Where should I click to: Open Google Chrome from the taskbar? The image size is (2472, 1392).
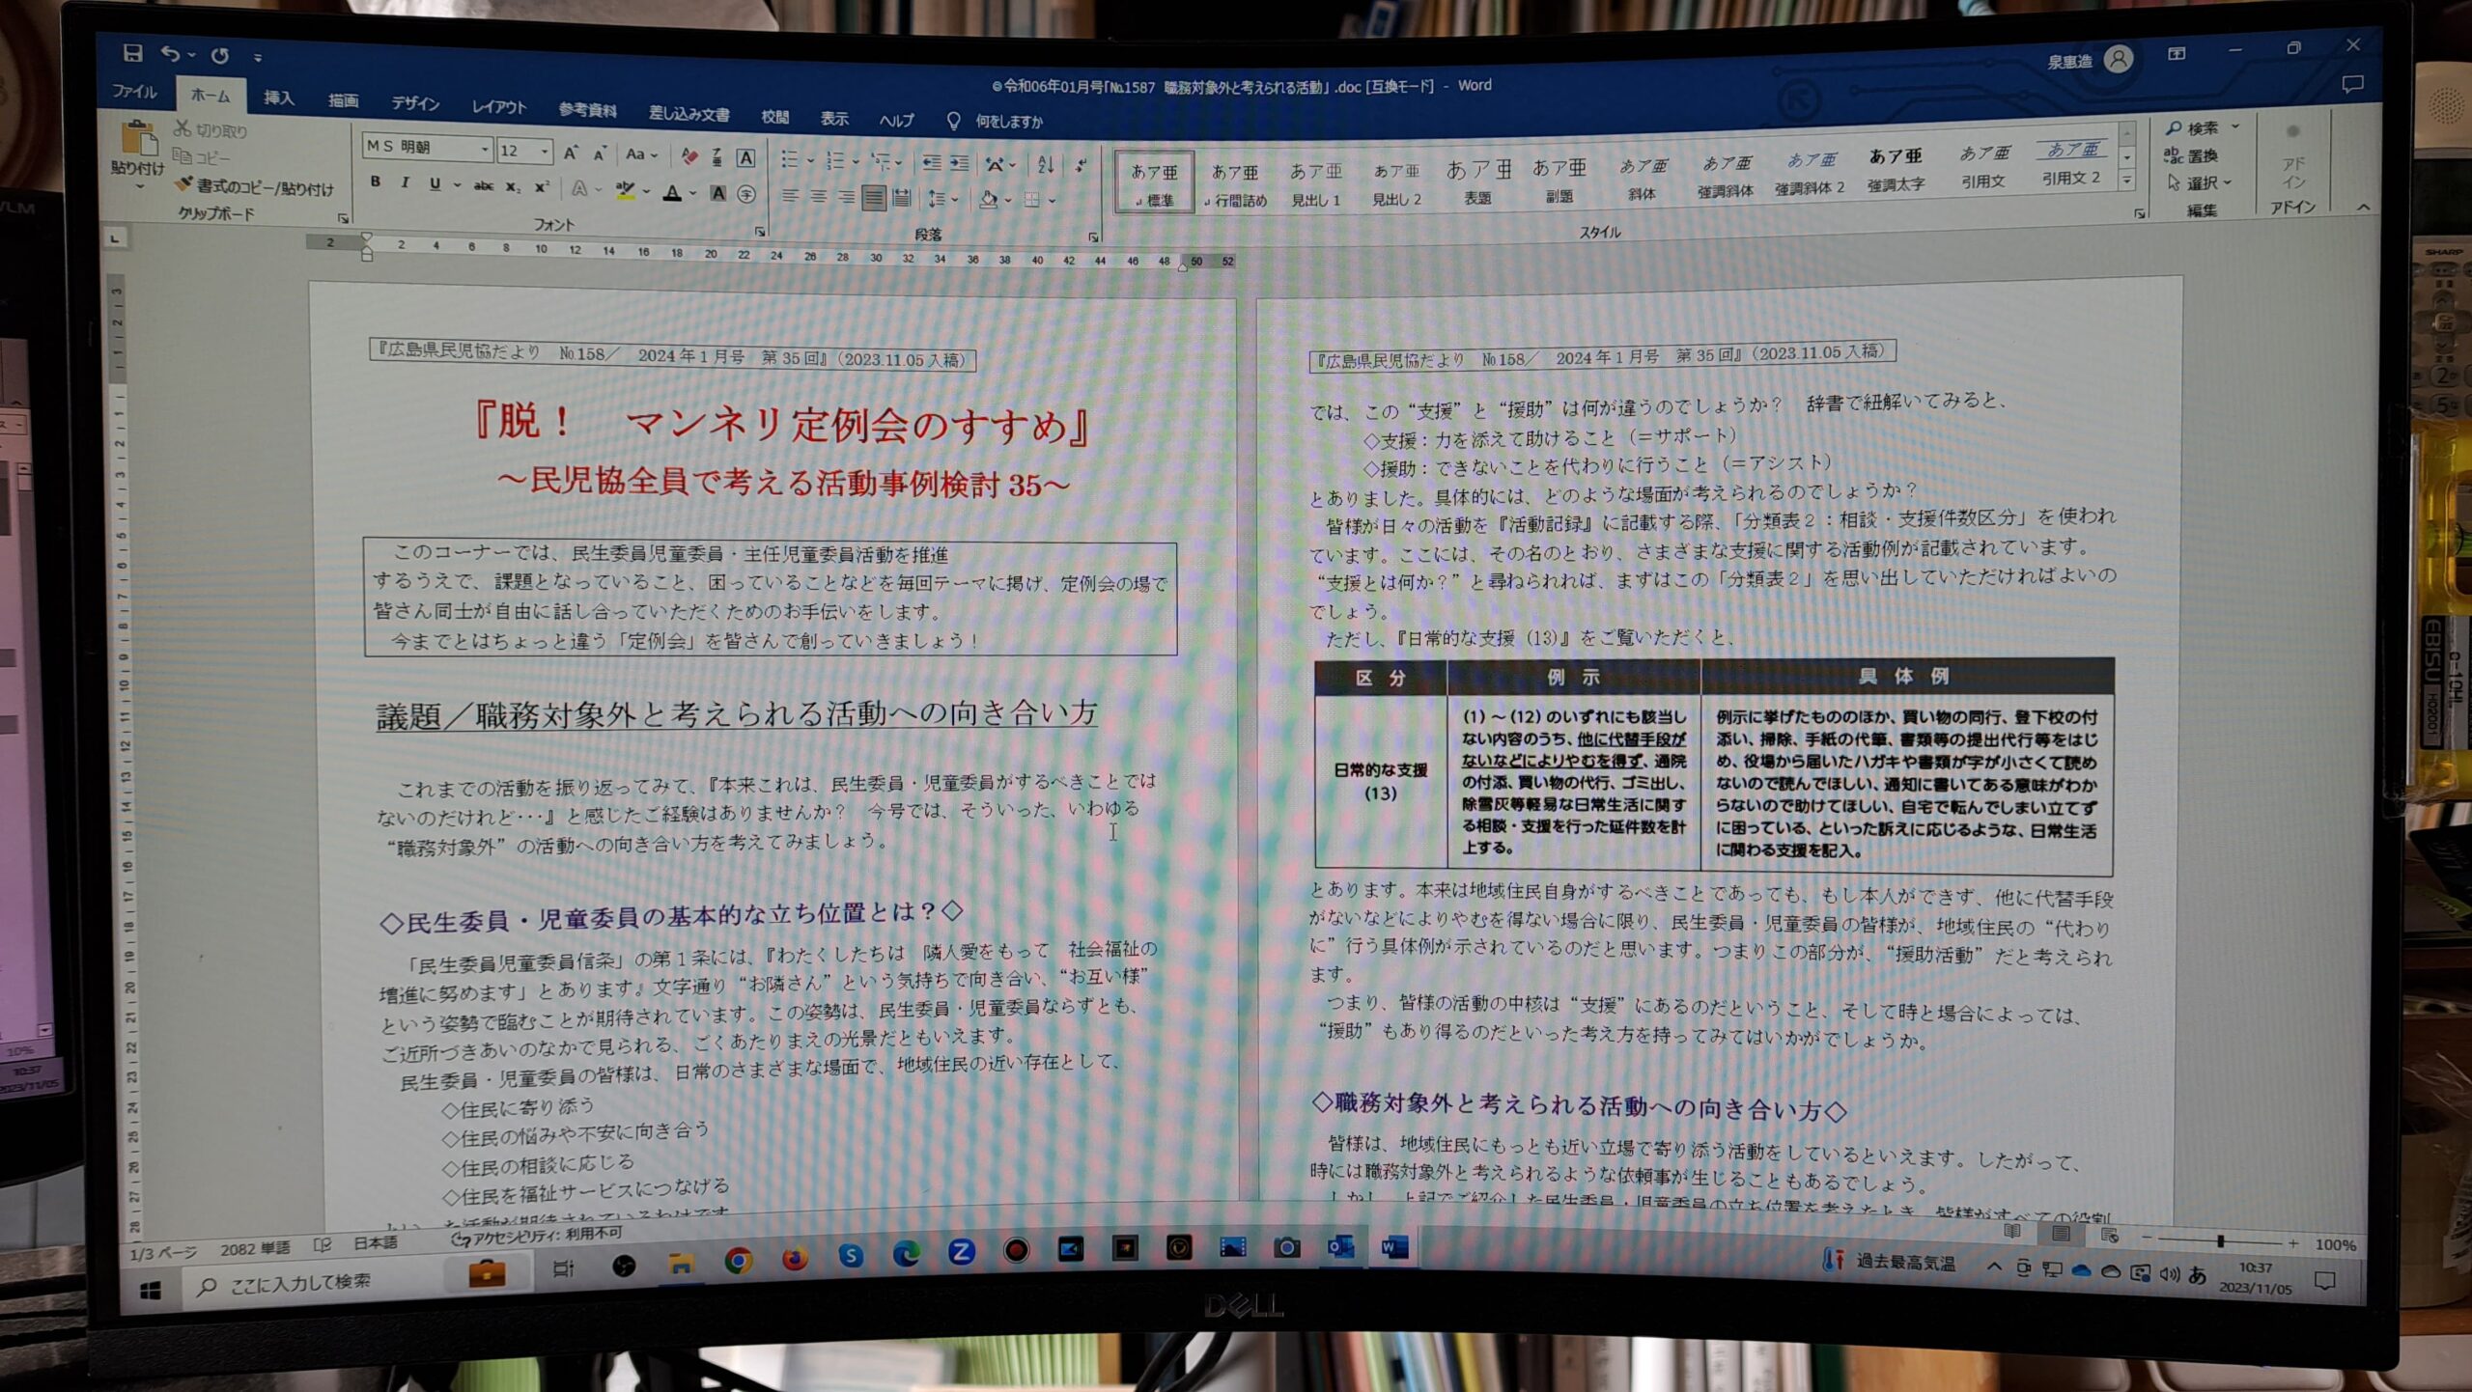tap(738, 1260)
